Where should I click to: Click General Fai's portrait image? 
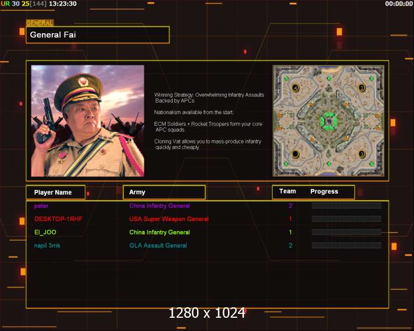(x=88, y=121)
